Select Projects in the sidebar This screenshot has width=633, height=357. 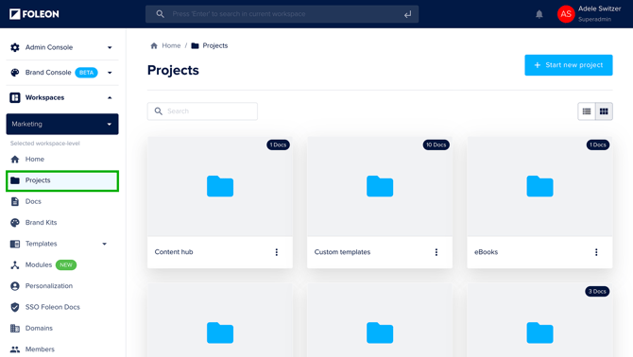[62, 180]
